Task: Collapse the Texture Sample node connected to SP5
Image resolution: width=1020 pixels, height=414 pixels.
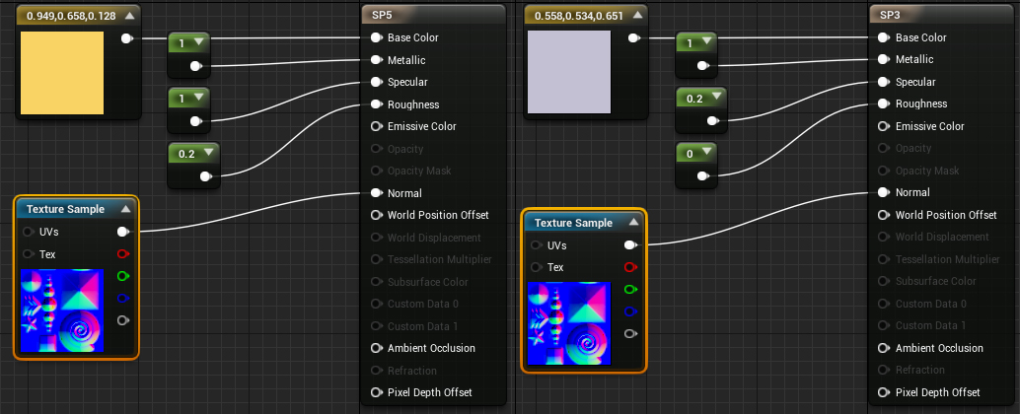Action: point(126,209)
